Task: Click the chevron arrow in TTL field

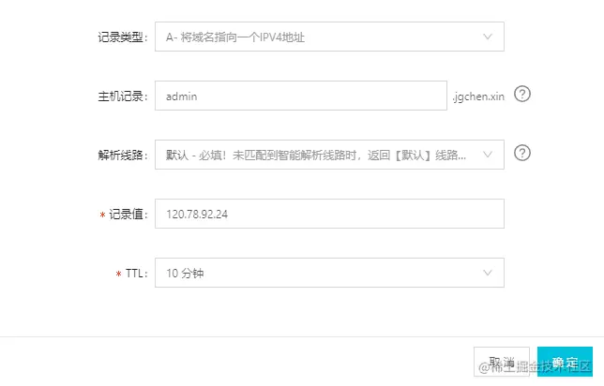Action: click(488, 273)
